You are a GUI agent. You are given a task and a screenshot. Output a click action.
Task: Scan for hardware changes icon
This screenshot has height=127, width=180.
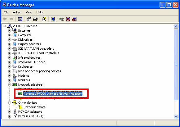pyautogui.click(x=53, y=19)
